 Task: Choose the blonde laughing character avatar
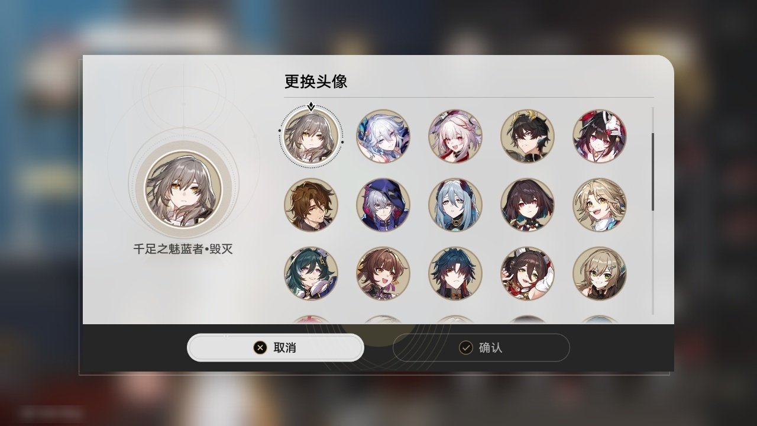[x=600, y=205]
